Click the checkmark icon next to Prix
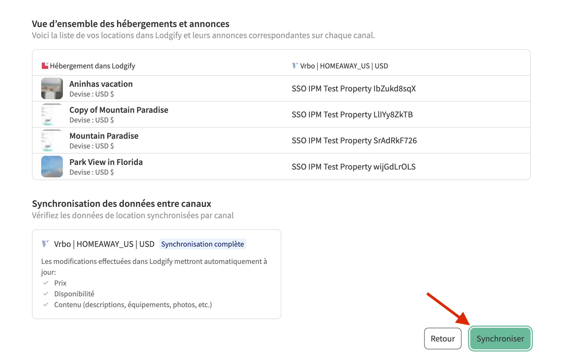 pos(46,283)
